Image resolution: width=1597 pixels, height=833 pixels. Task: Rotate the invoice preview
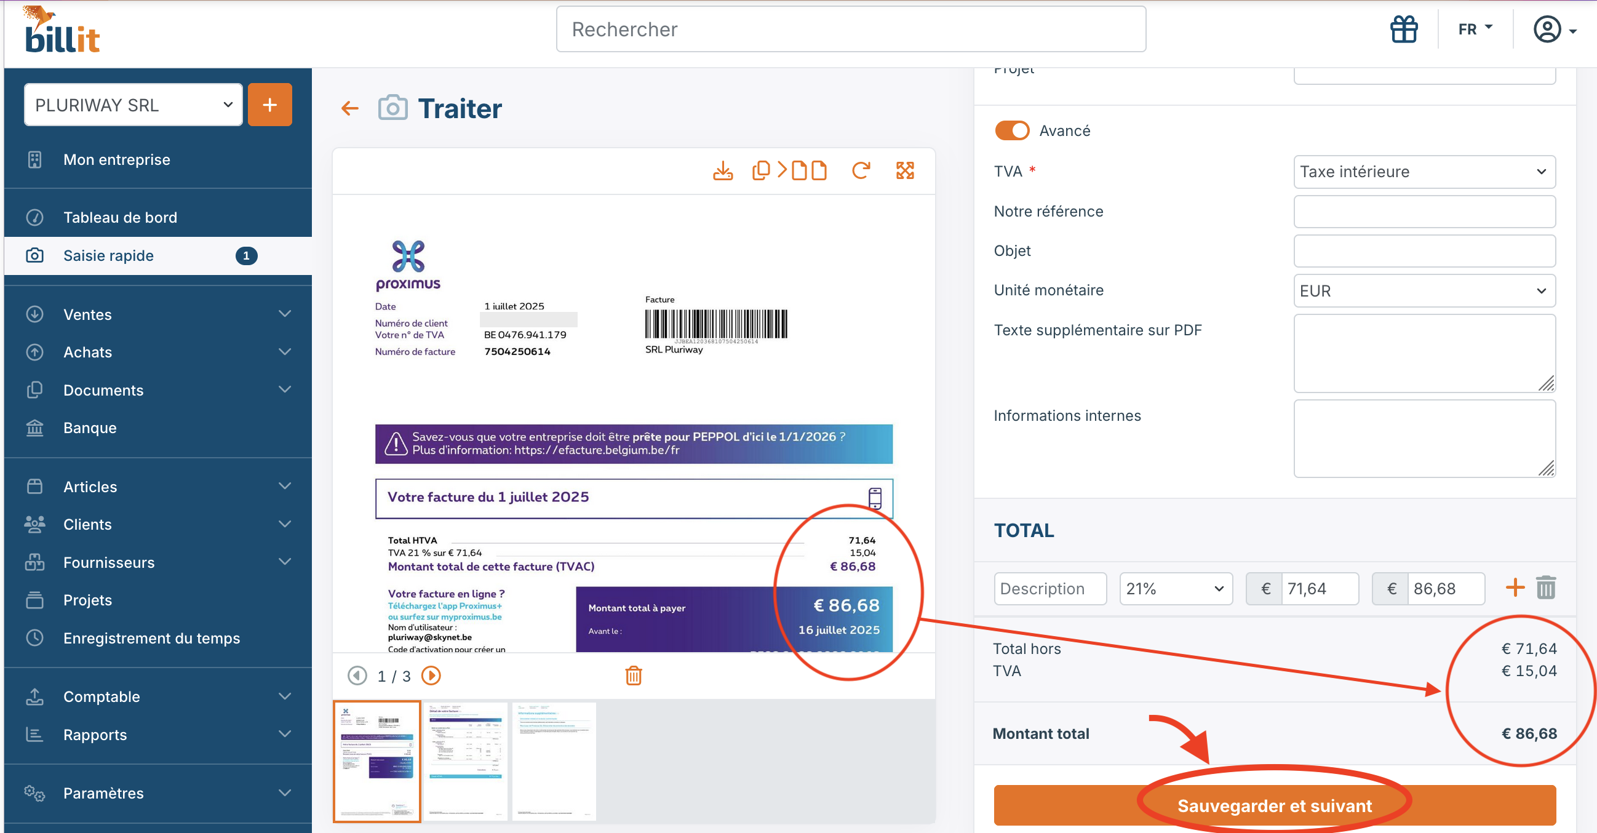[861, 170]
